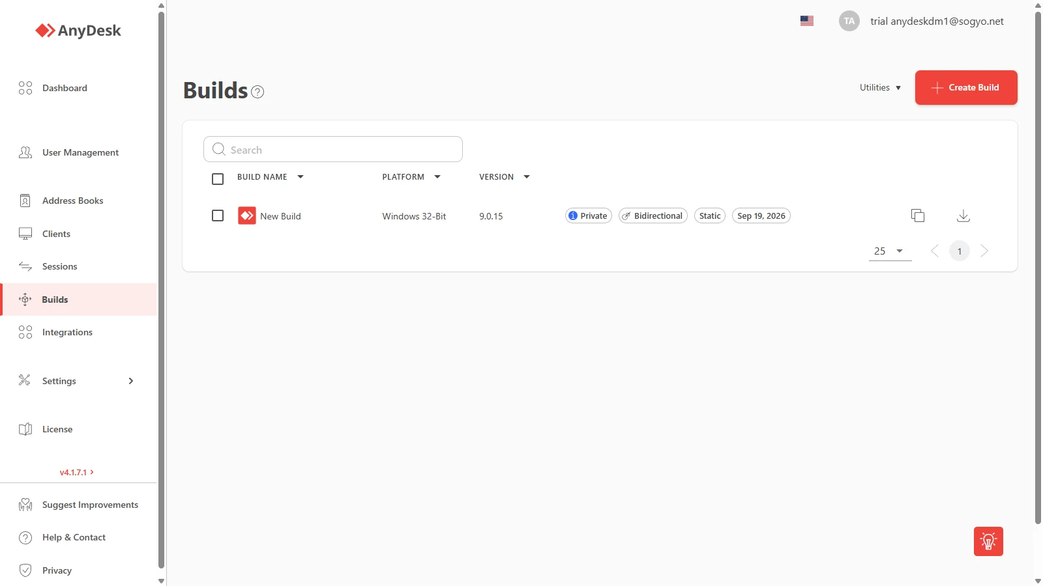Click the Integrations icon
1043x586 pixels.
[25, 332]
